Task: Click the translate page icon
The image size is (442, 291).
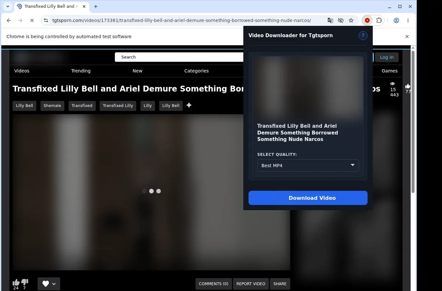Action: coord(330,21)
